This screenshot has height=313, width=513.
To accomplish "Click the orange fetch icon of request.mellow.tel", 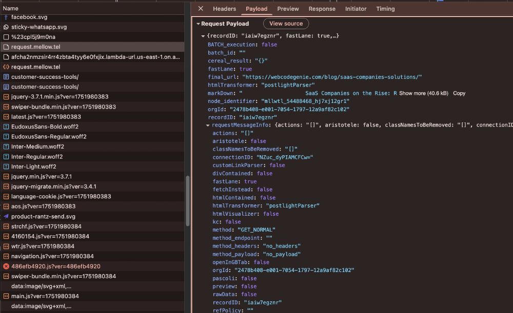I will pos(6,67).
